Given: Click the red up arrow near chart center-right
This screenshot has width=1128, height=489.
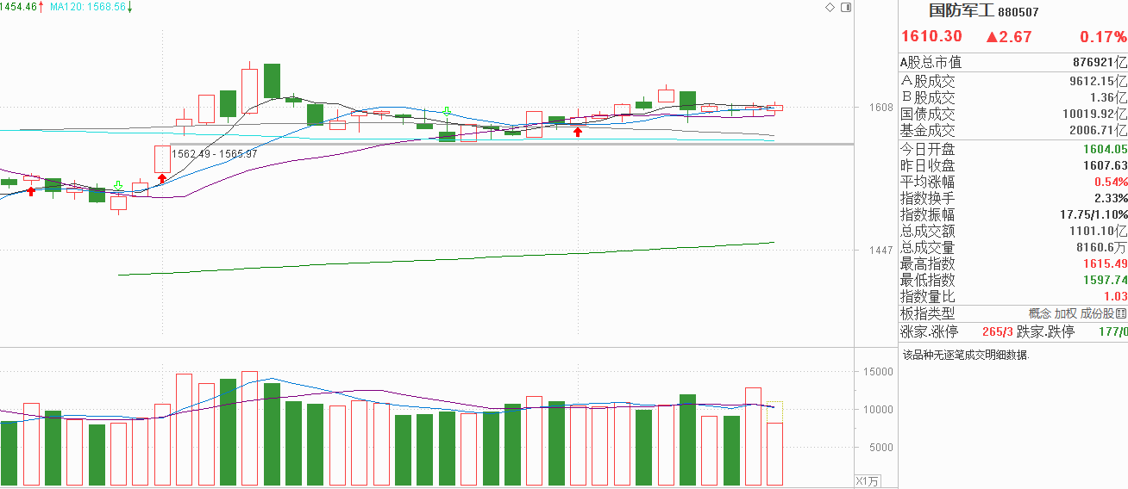Looking at the screenshot, I should click(577, 131).
